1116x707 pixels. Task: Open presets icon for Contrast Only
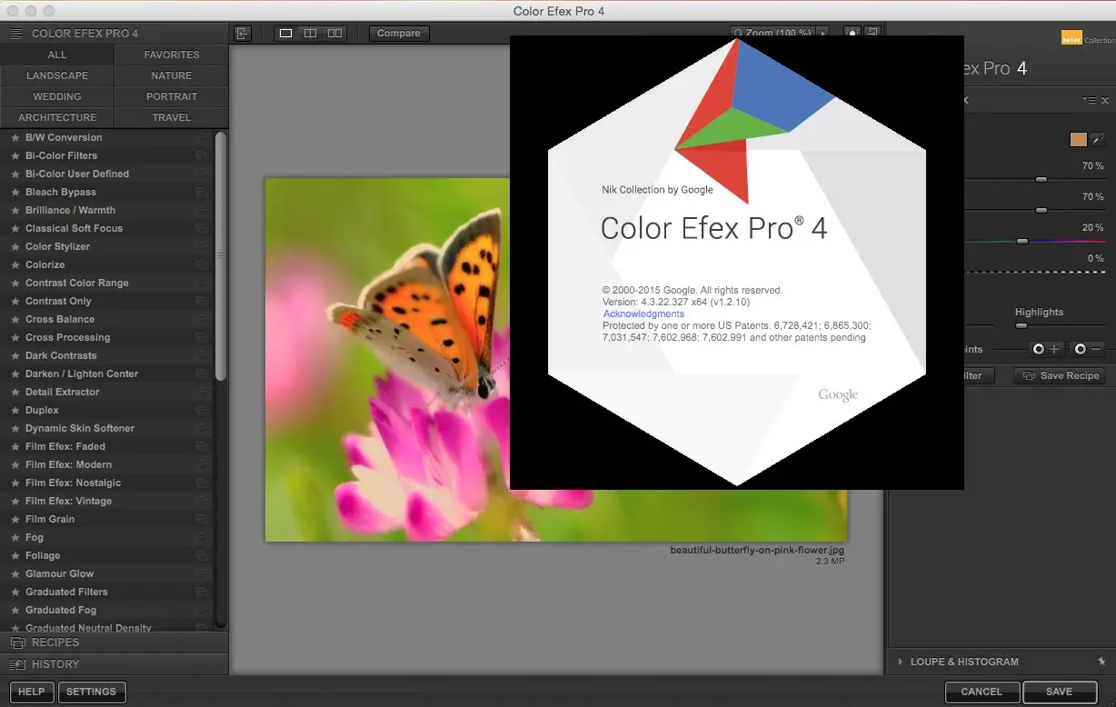pos(201,302)
